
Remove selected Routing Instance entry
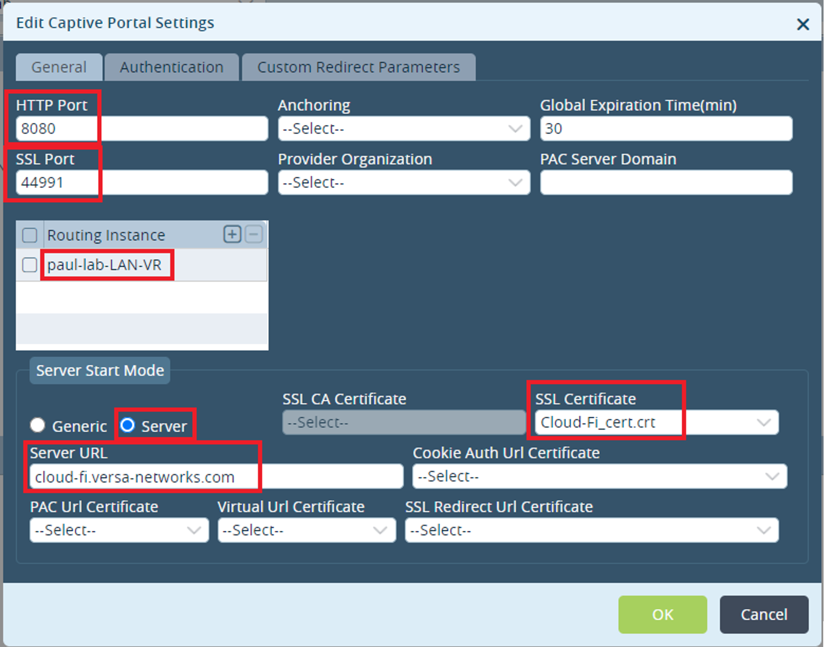[x=254, y=235]
